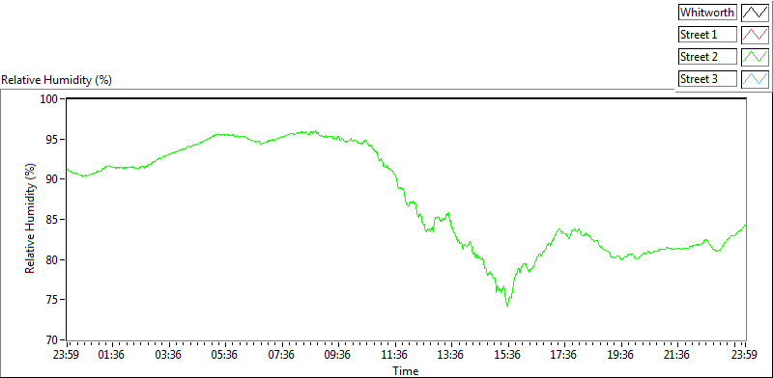The width and height of the screenshot is (773, 378).
Task: Click the green curve's lowest dip near 15:36
Action: click(x=507, y=306)
